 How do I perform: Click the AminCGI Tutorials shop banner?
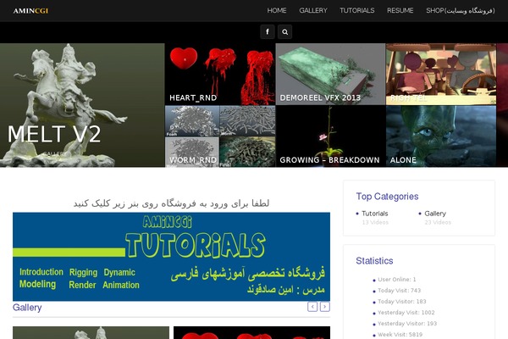[x=171, y=257]
